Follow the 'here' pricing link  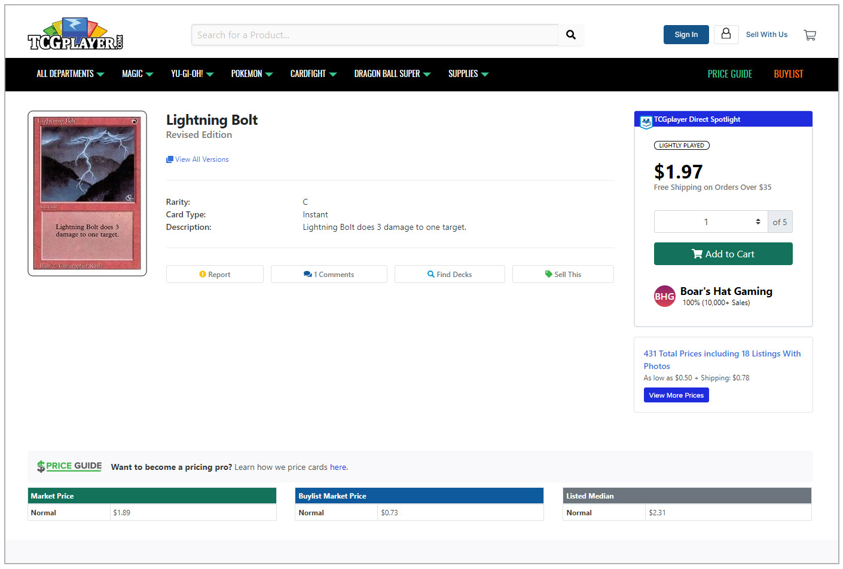(338, 467)
